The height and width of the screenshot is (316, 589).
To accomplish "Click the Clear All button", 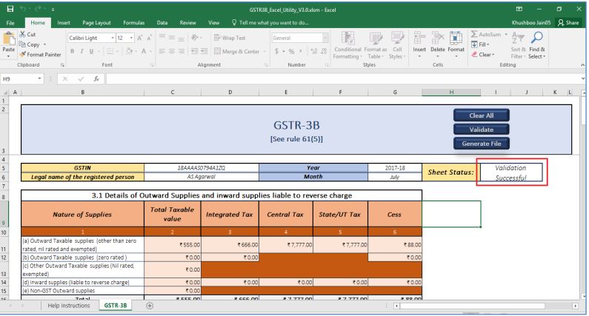I will (481, 115).
